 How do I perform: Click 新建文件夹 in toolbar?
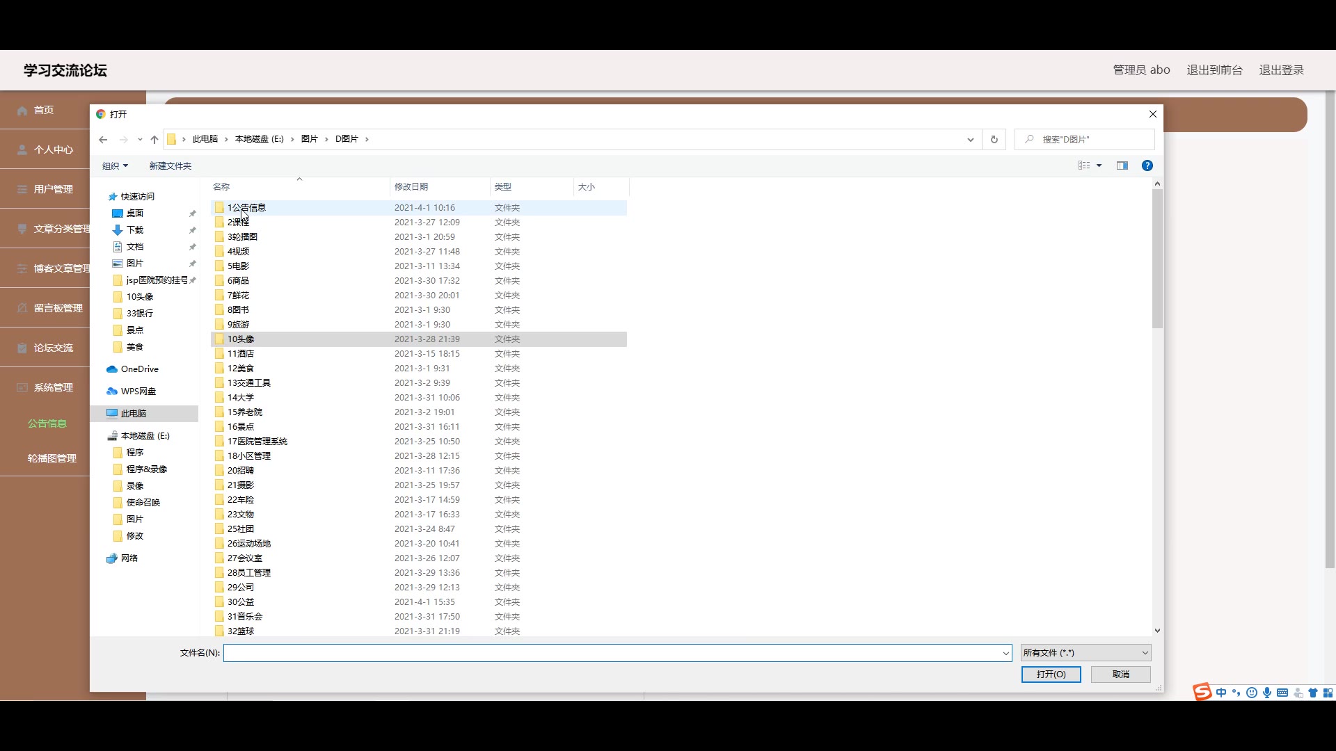[x=170, y=165]
